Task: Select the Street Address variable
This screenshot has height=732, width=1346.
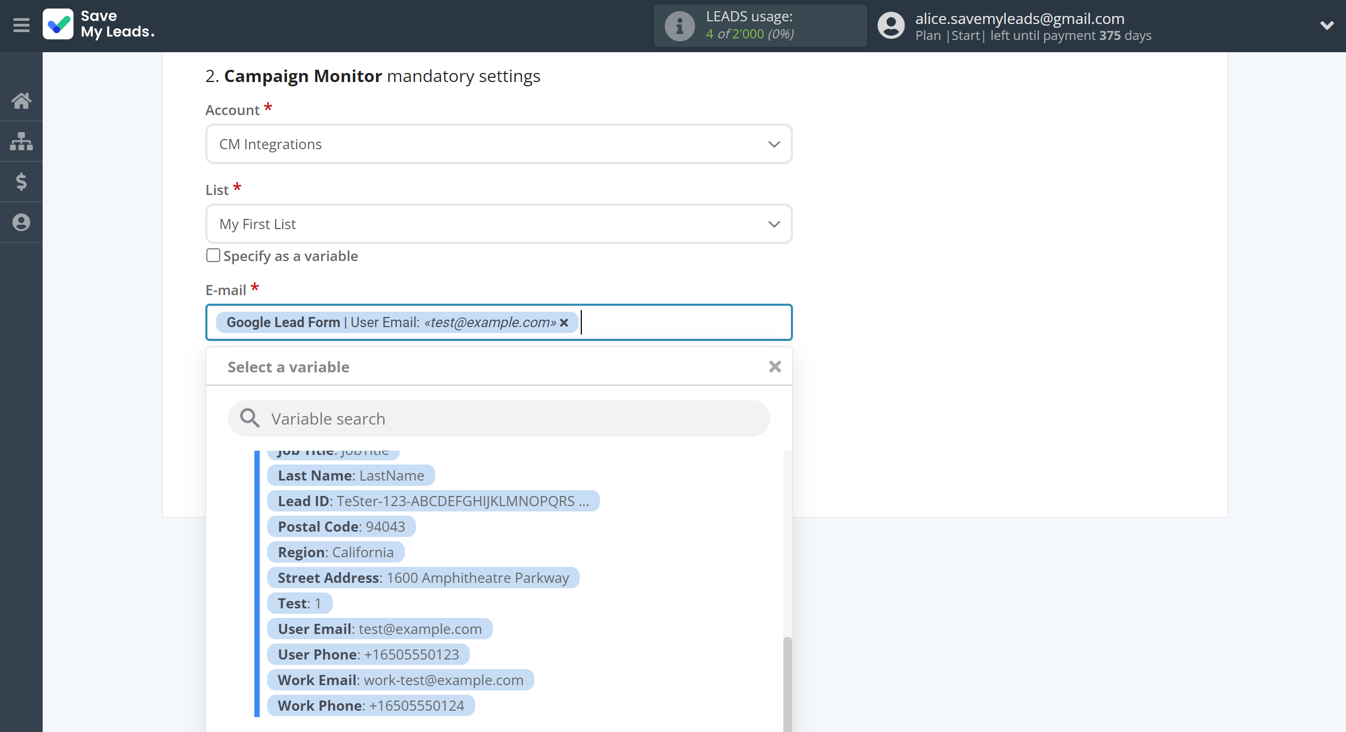Action: pos(423,578)
